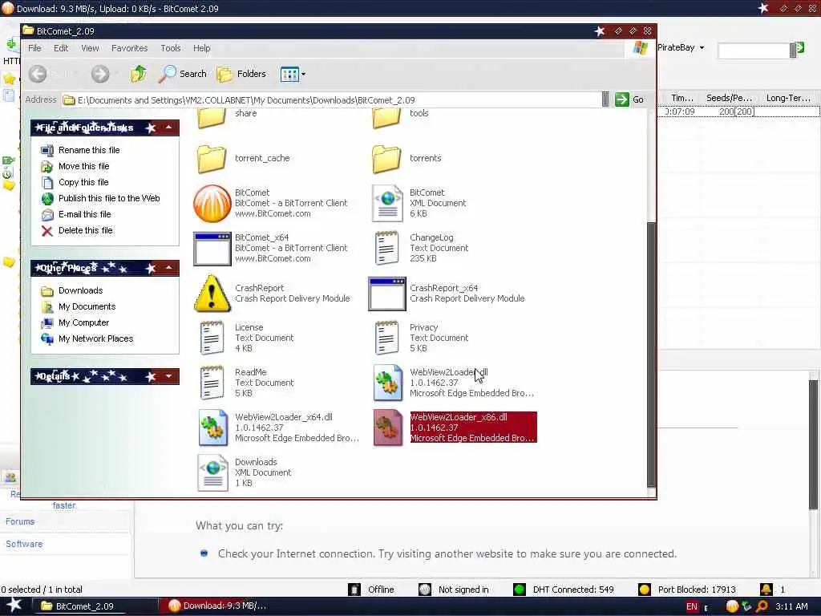Open the tools folder icon
The image size is (821, 616).
click(387, 119)
